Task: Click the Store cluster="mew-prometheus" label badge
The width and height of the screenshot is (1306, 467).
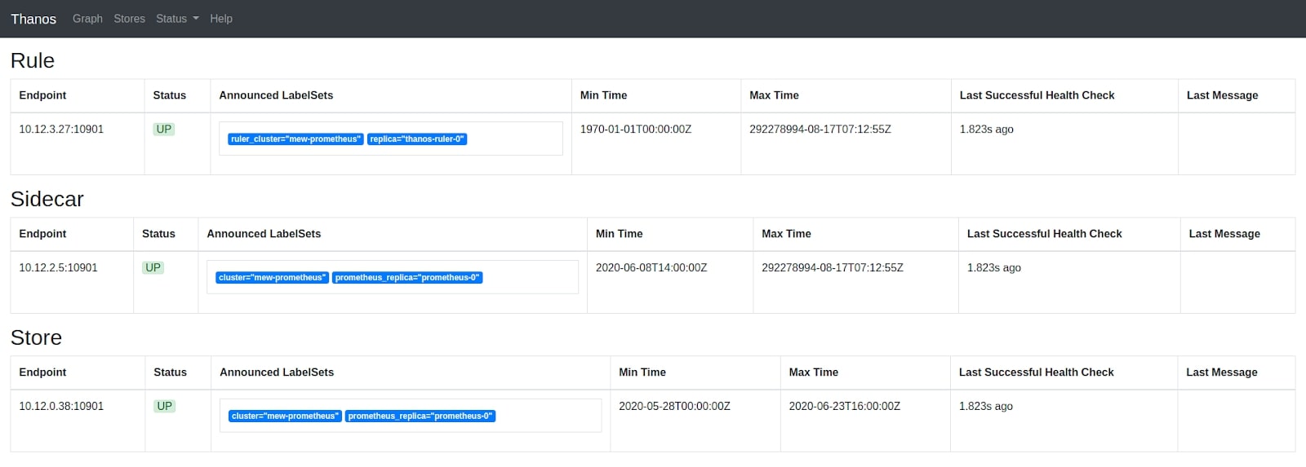Action: [x=285, y=416]
